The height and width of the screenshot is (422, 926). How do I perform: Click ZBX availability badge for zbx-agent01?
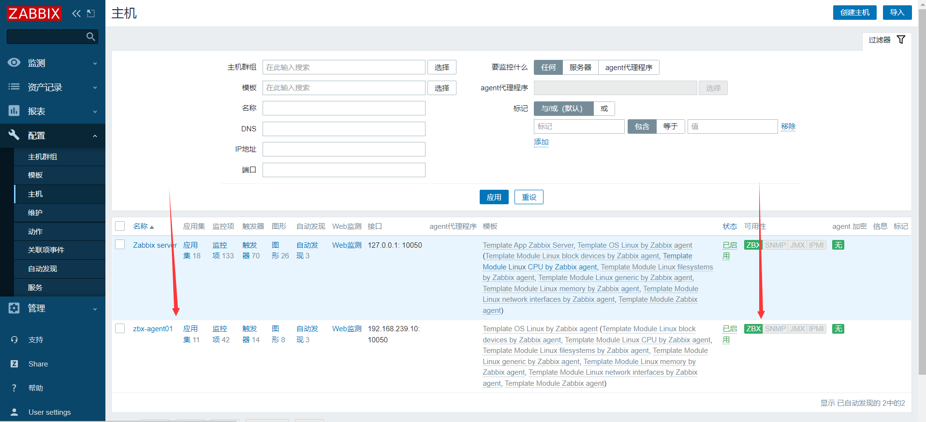pyautogui.click(x=753, y=329)
